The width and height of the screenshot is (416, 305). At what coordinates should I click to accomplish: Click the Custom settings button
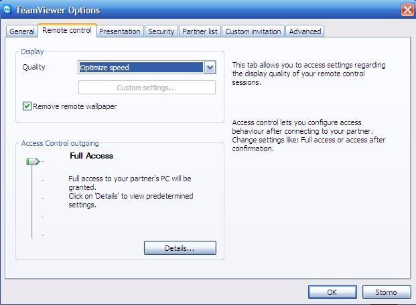[x=147, y=88]
